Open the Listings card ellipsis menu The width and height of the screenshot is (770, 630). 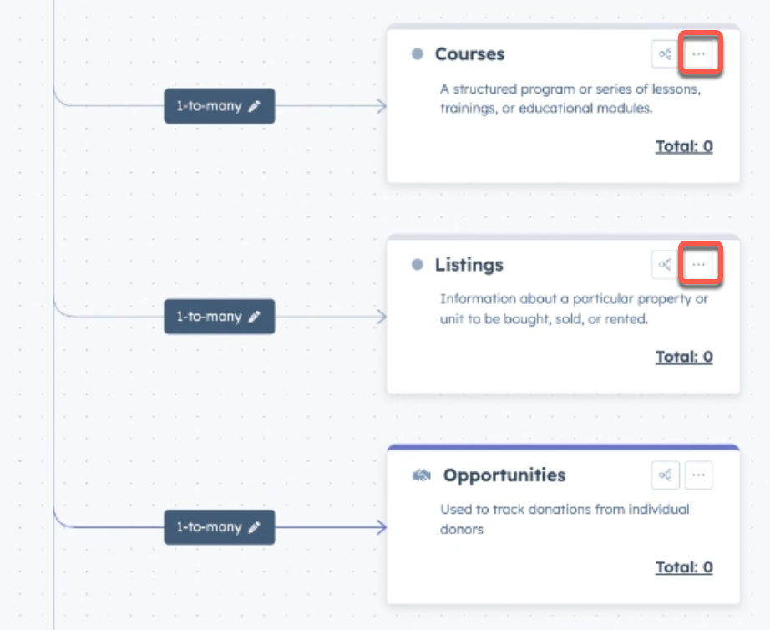tap(699, 264)
